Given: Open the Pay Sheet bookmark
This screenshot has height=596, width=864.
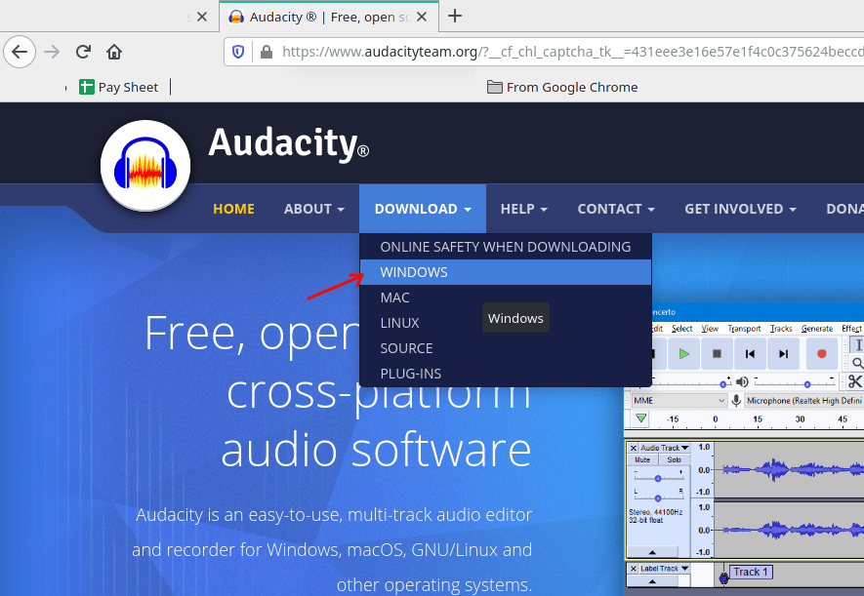Looking at the screenshot, I should point(118,87).
